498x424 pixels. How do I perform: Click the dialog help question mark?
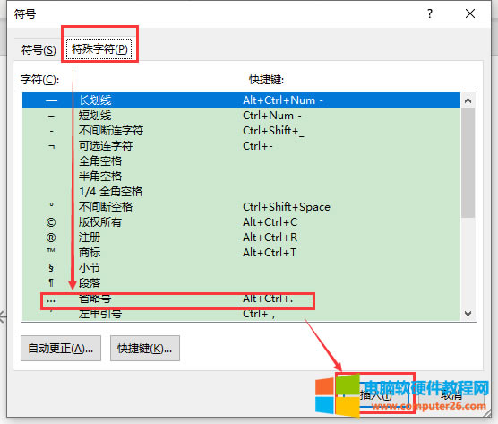pos(429,13)
